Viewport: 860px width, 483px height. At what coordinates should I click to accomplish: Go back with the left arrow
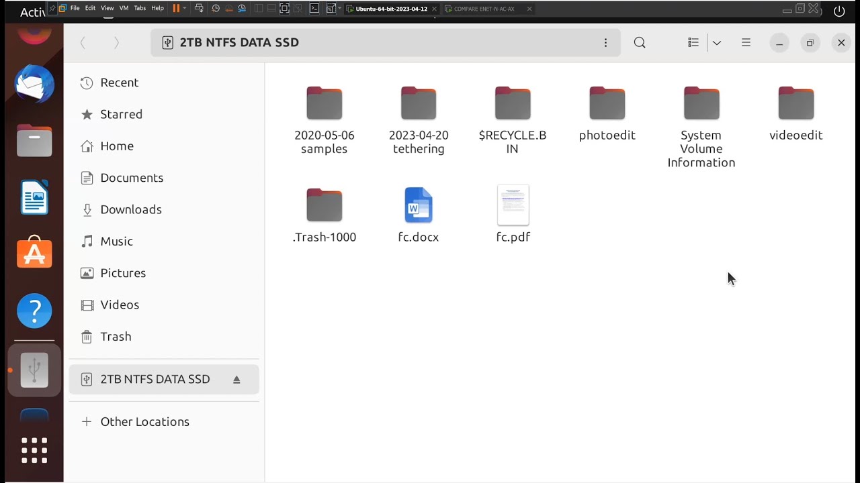coord(83,42)
